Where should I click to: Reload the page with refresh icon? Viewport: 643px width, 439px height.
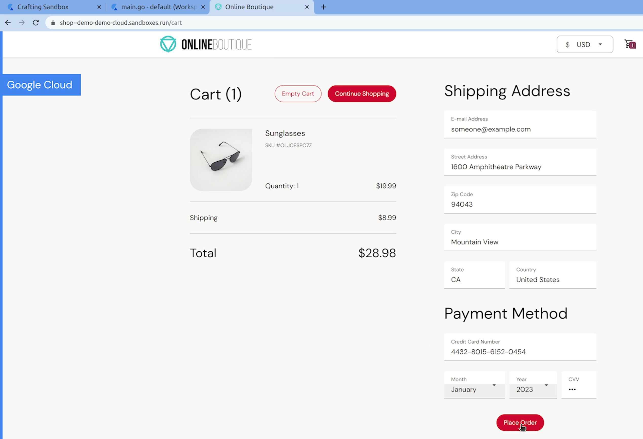[36, 23]
